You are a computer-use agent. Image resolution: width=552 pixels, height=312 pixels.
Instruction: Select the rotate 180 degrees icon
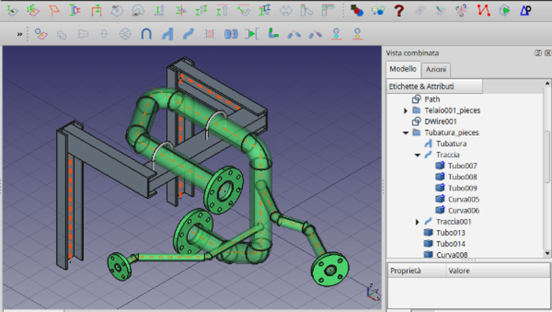(138, 10)
